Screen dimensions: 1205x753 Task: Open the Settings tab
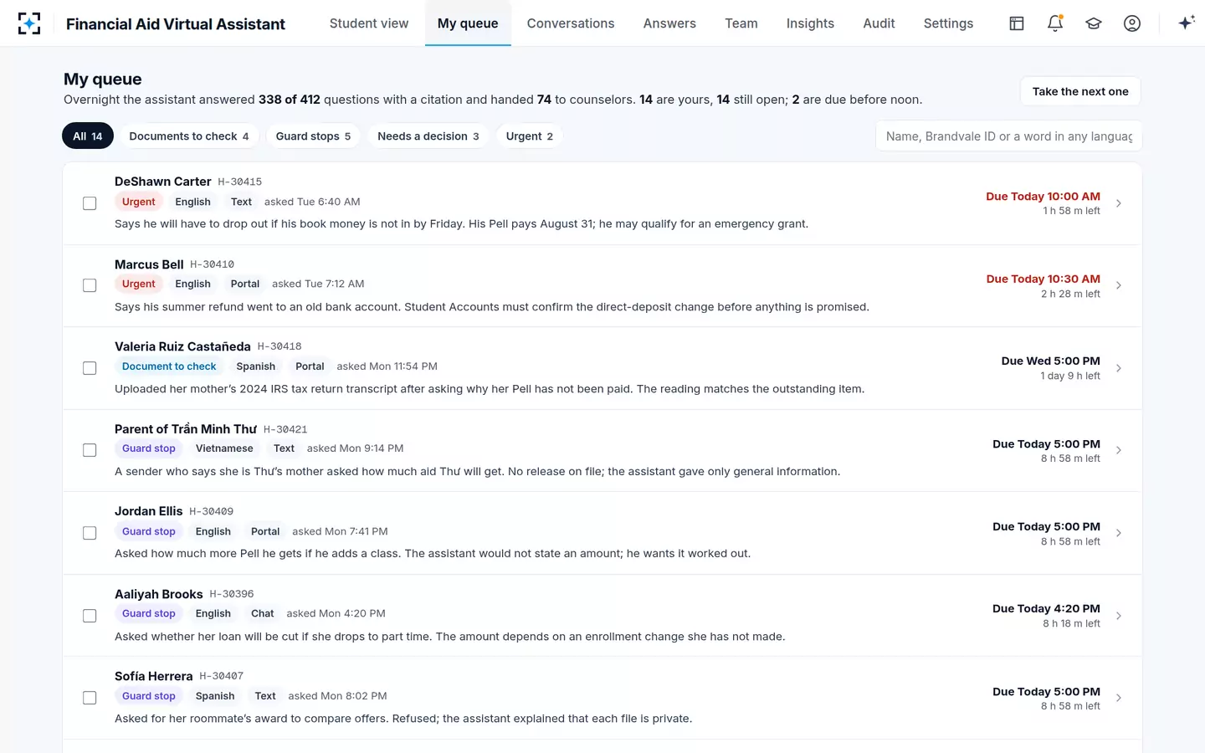tap(948, 23)
